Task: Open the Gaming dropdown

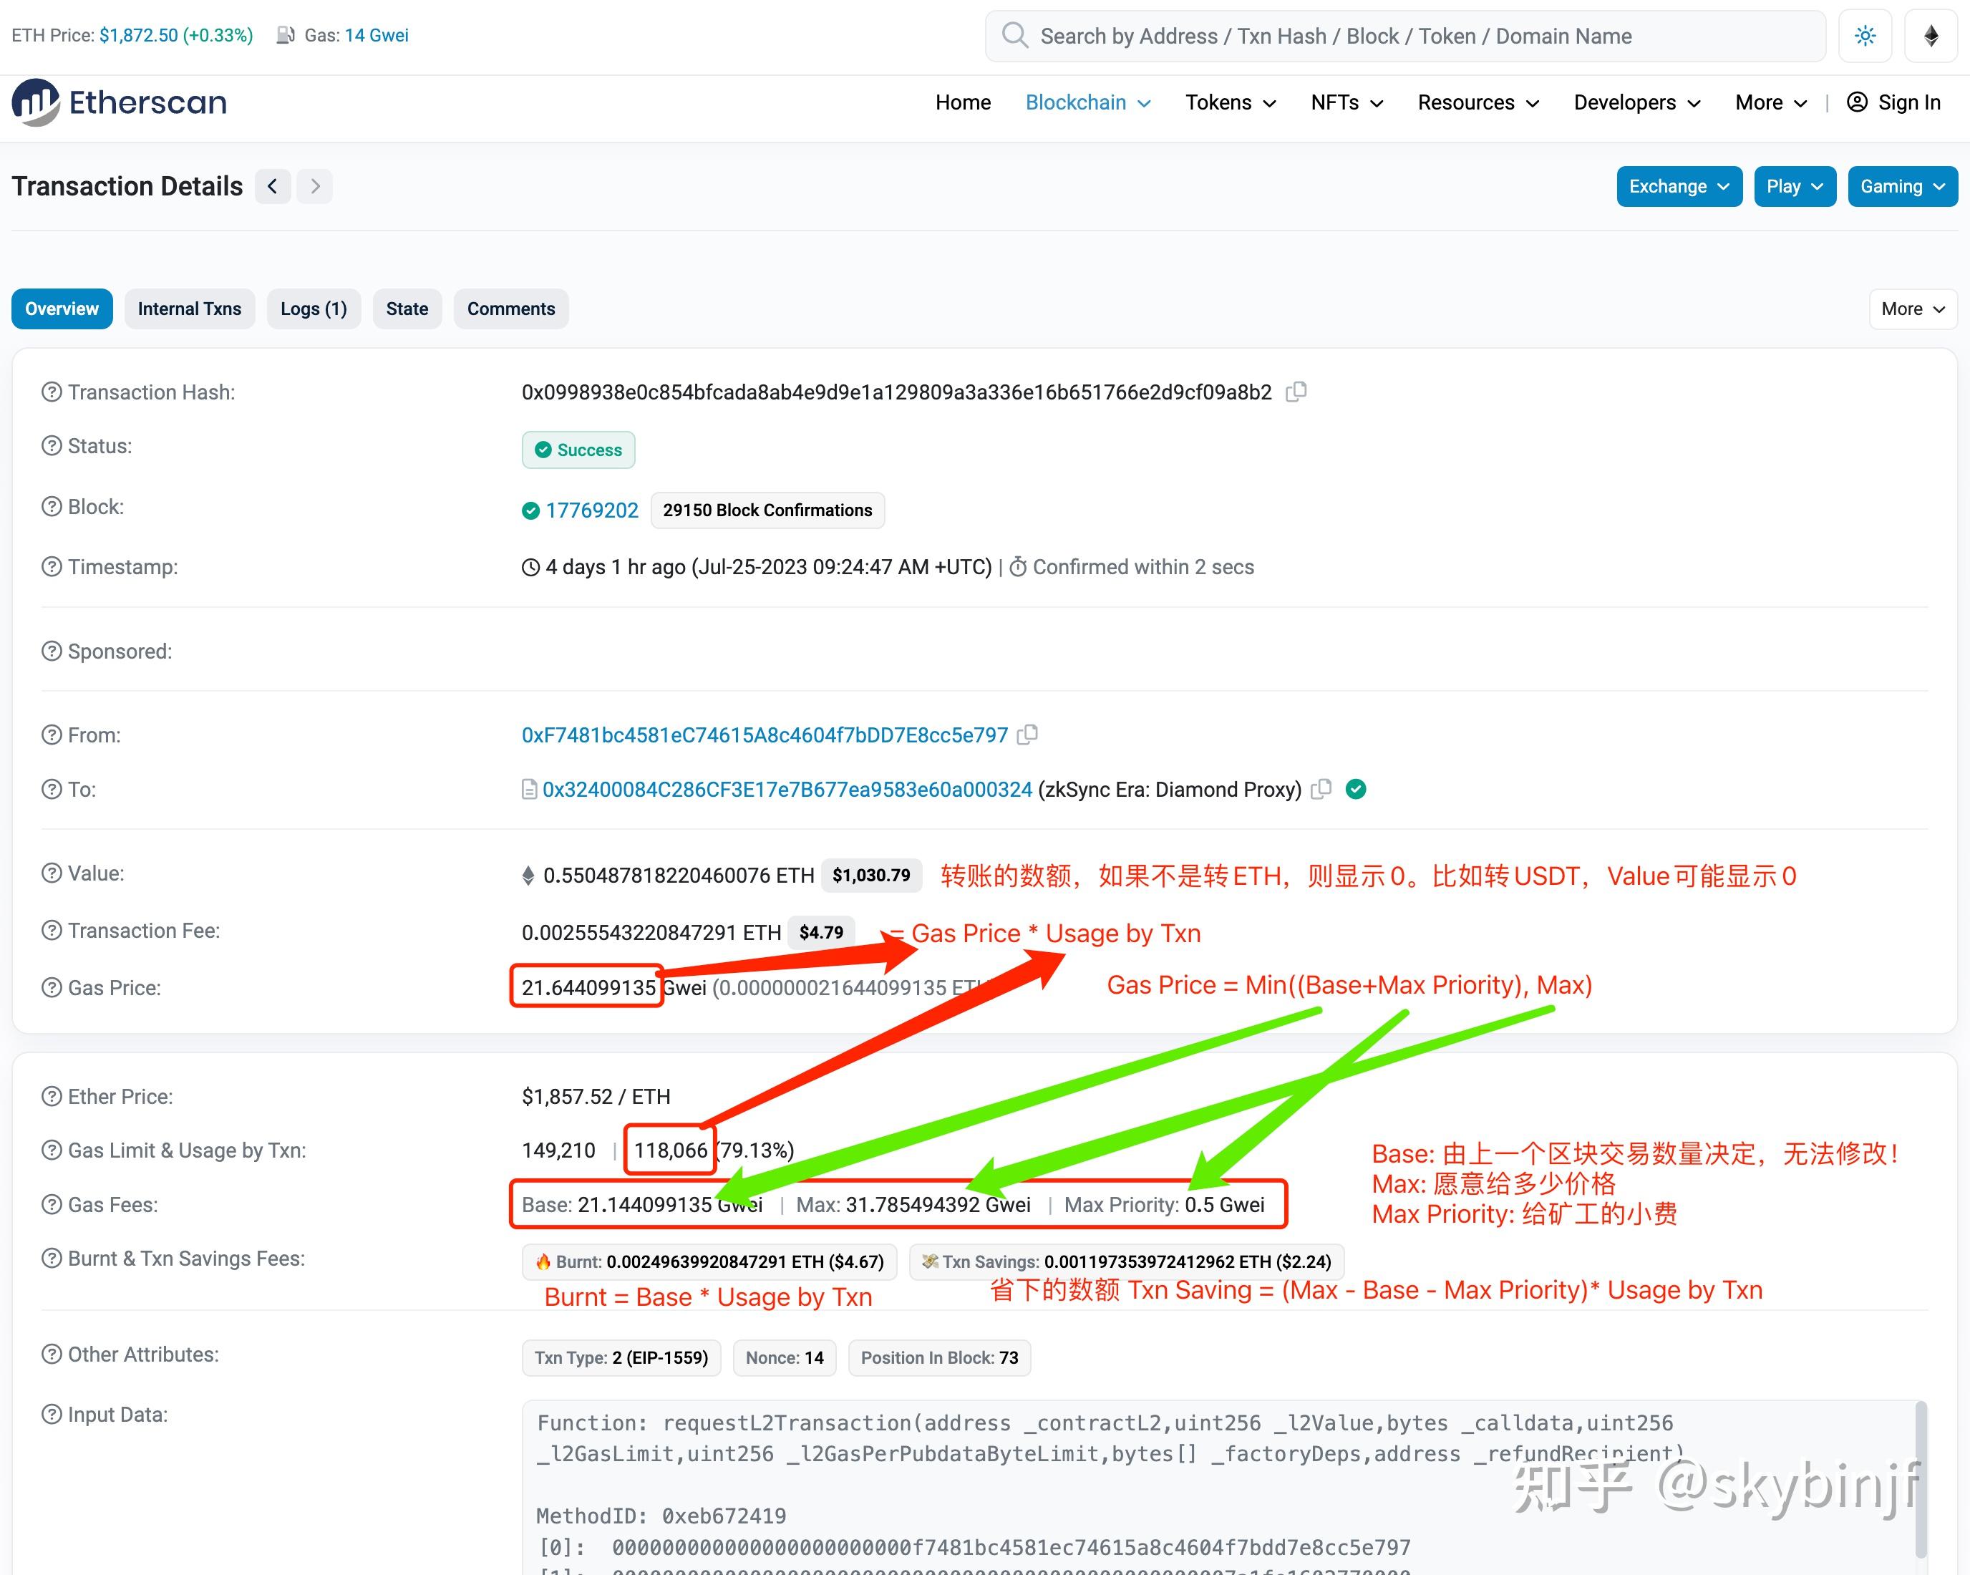Action: (x=1901, y=186)
